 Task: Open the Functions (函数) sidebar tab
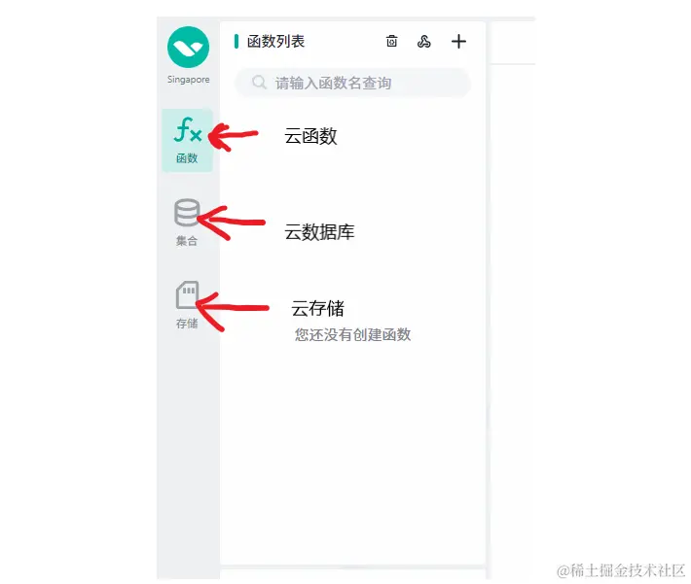(x=187, y=140)
